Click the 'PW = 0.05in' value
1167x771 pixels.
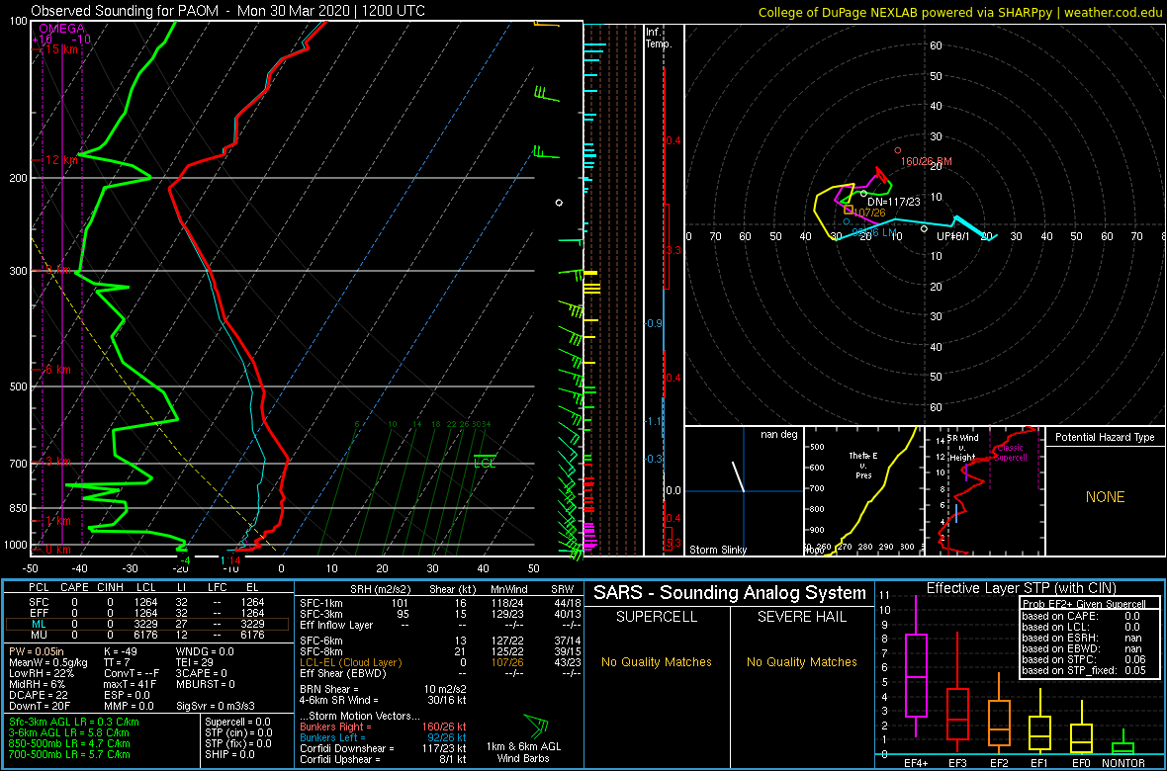click(x=38, y=651)
